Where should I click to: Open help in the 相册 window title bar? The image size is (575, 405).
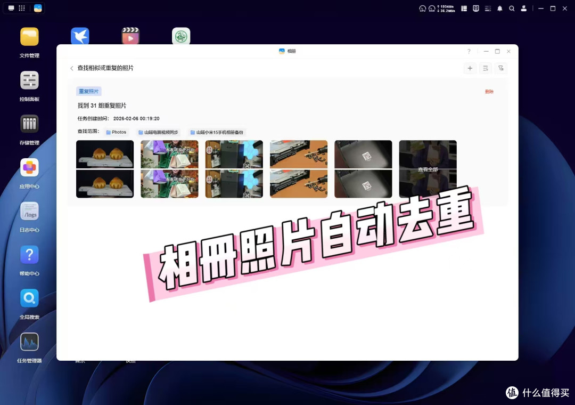[x=469, y=51]
